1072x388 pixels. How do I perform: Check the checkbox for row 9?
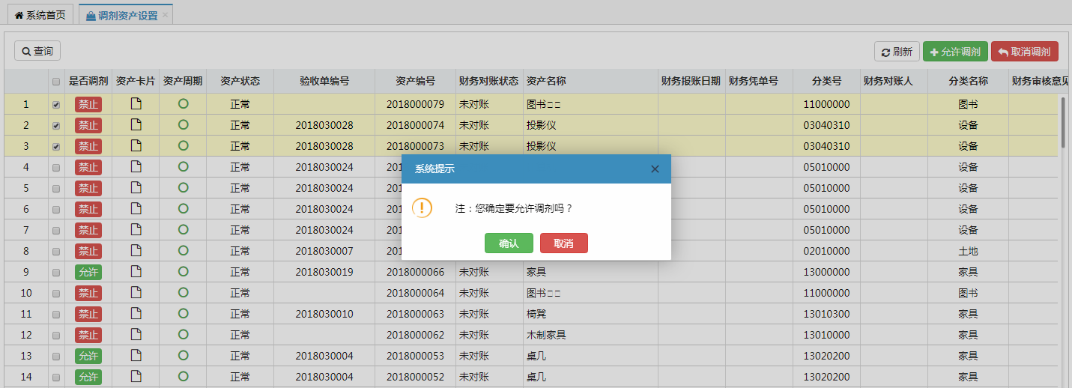pyautogui.click(x=56, y=273)
